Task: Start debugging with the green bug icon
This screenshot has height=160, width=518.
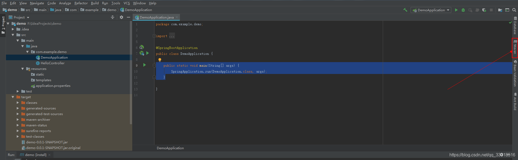Action: click(x=463, y=10)
